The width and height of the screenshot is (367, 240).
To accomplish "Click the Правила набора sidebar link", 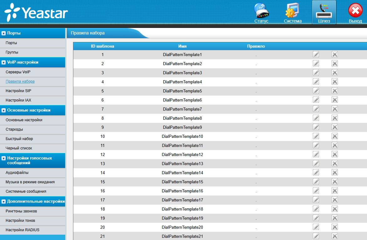I will coord(20,81).
